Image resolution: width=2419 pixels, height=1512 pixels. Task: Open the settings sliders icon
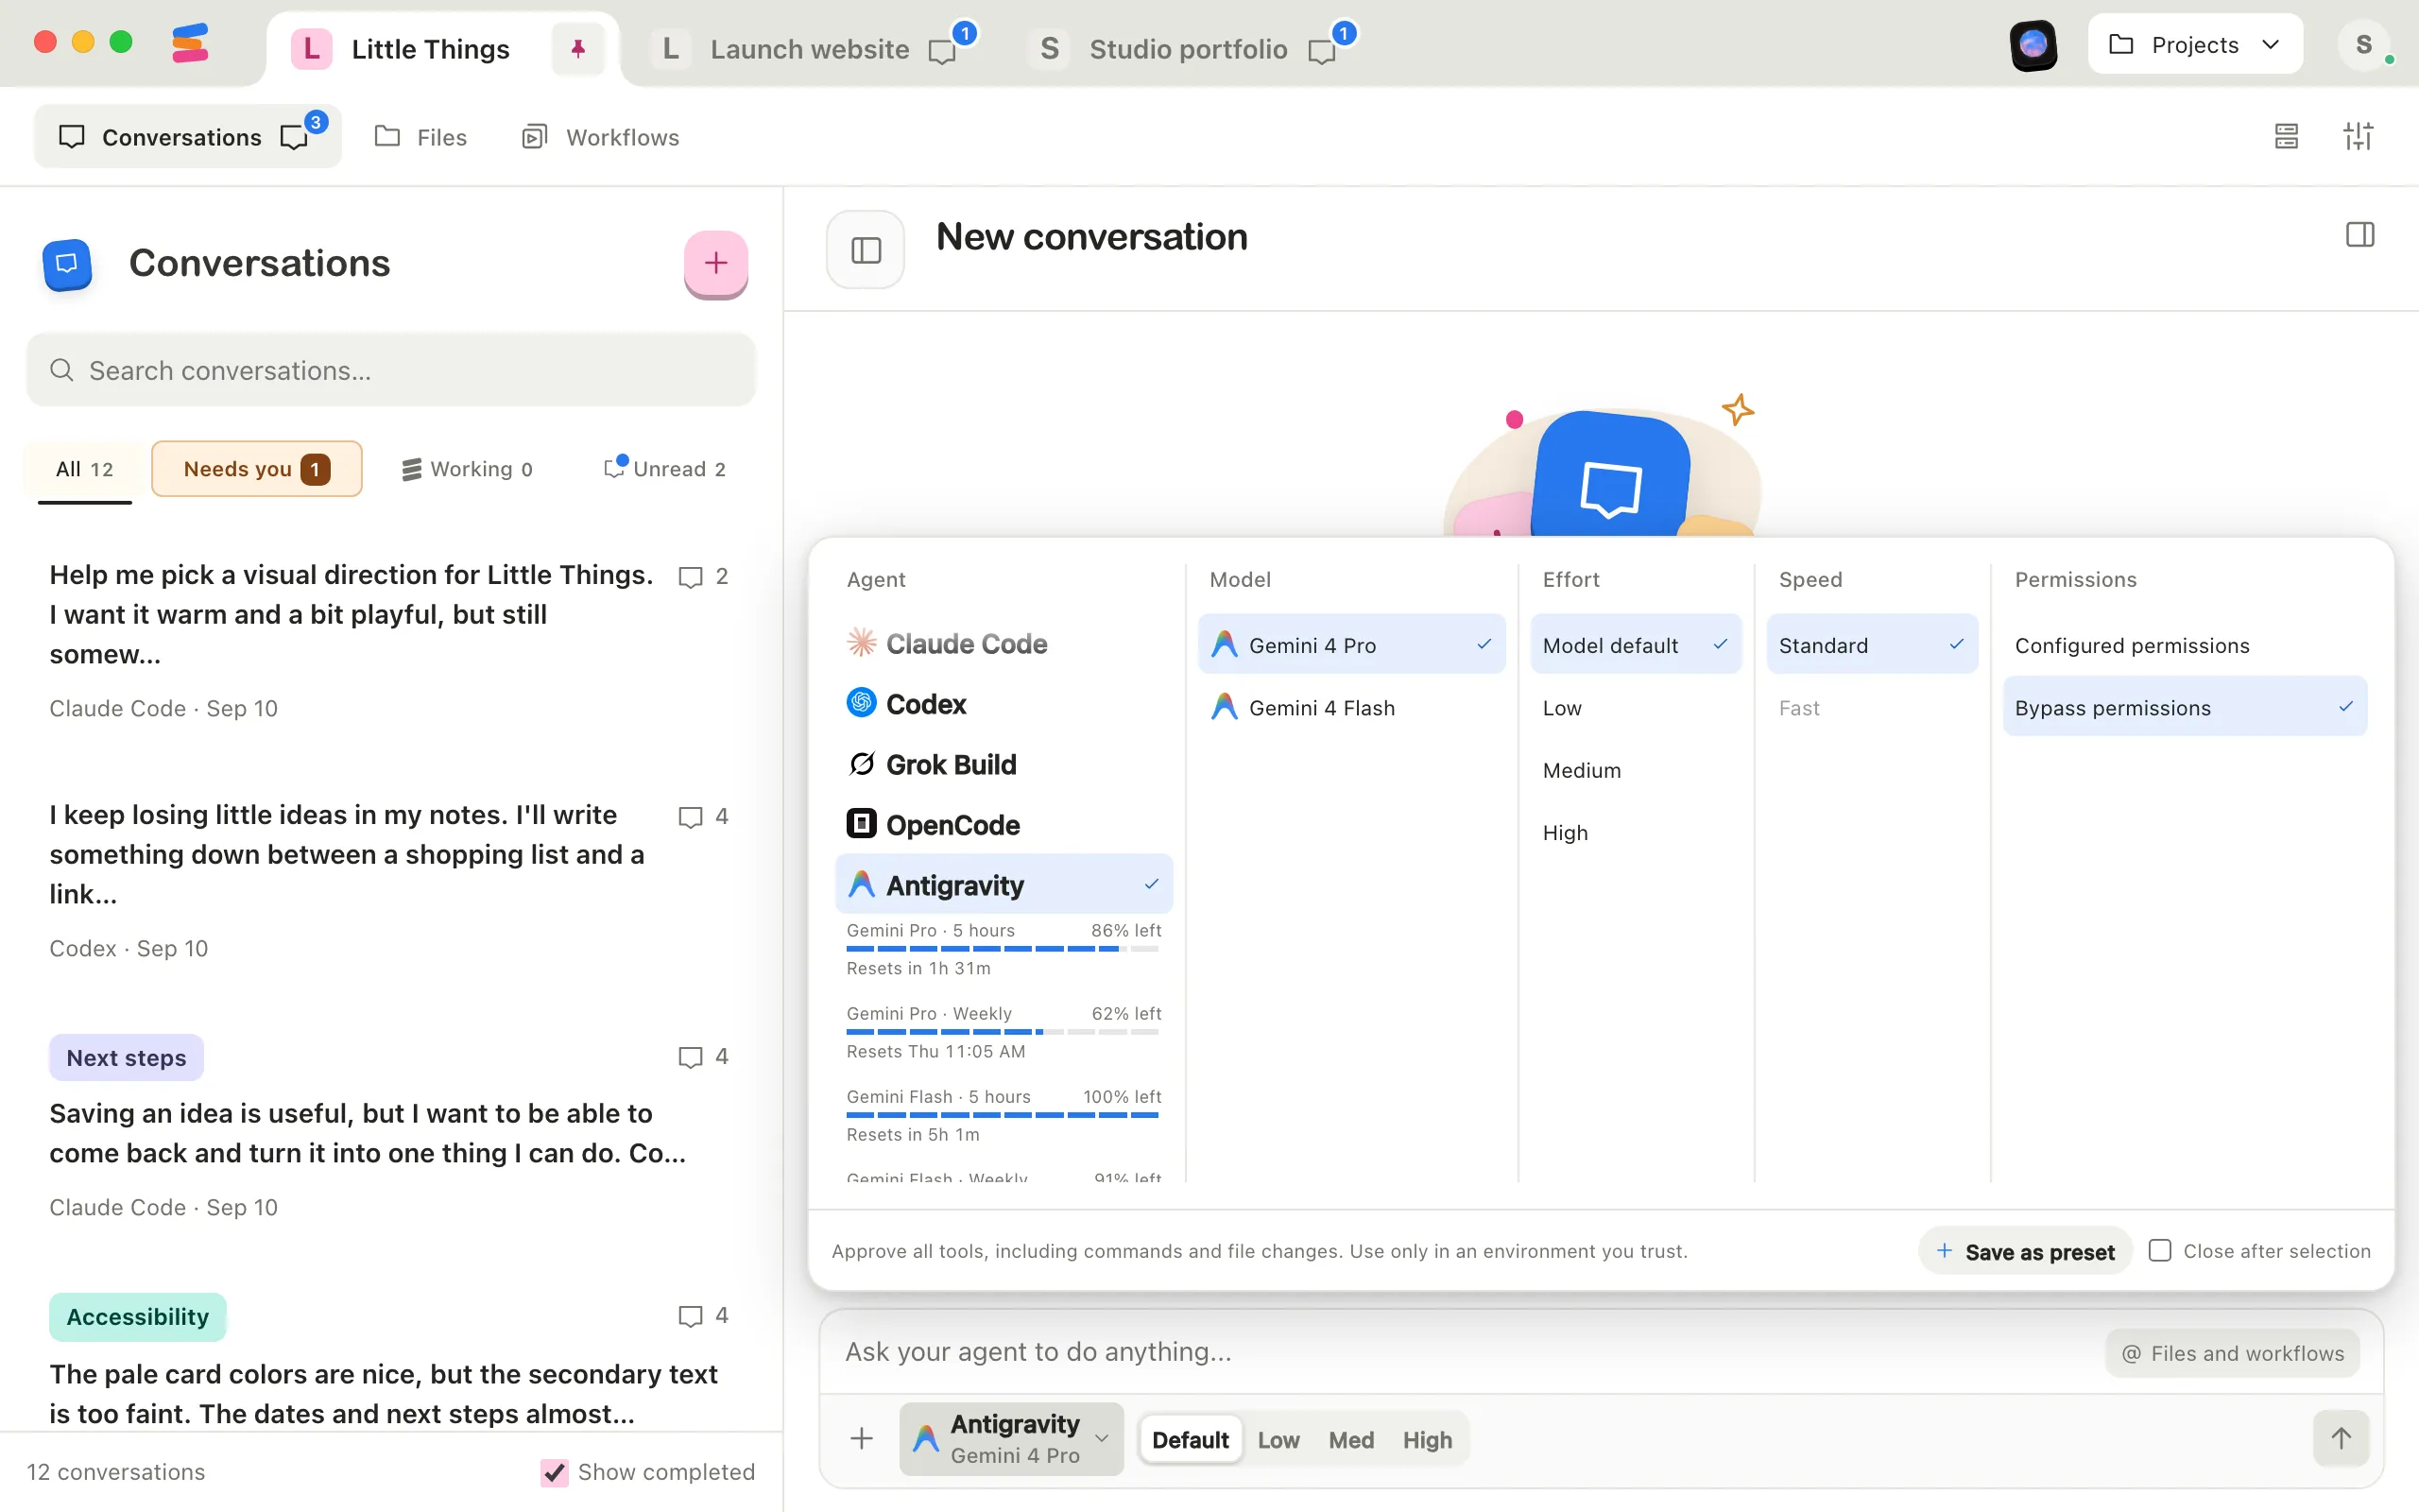click(x=2358, y=136)
